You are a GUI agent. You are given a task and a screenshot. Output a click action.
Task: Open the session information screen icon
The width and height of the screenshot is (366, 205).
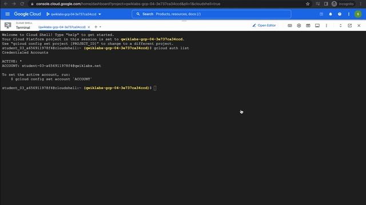(317, 26)
